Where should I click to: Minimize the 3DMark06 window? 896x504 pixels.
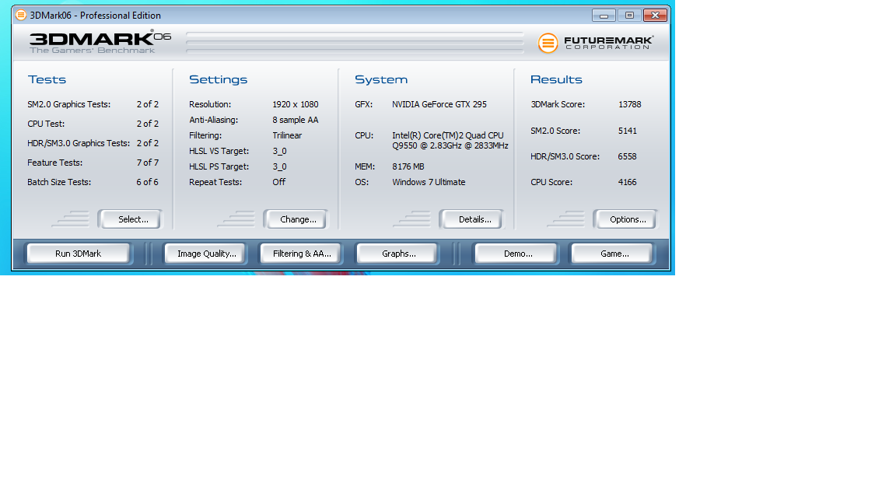[604, 16]
